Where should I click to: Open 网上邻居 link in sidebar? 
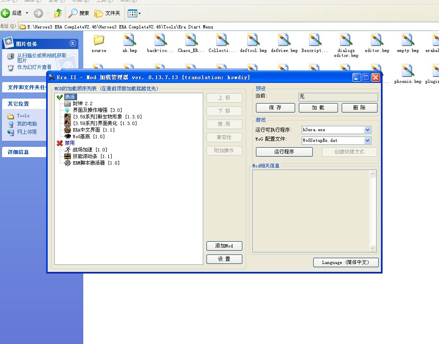click(x=27, y=132)
